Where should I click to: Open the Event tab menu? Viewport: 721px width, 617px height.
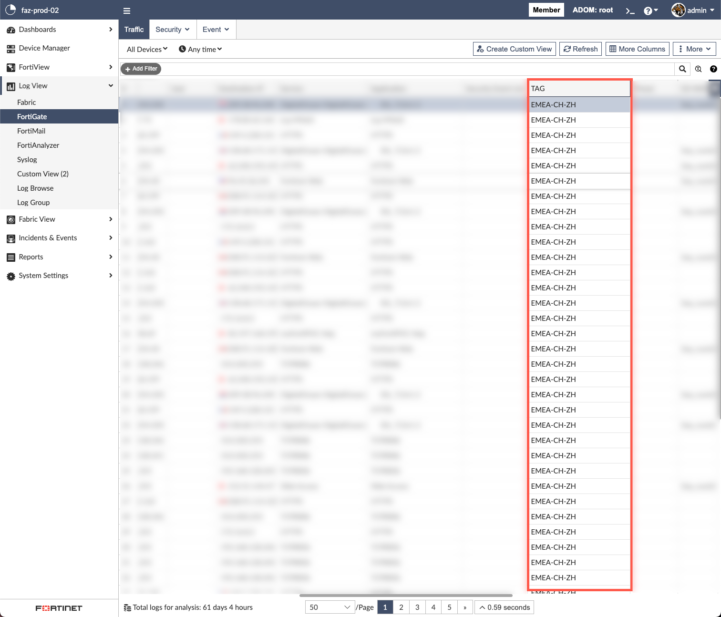point(216,30)
